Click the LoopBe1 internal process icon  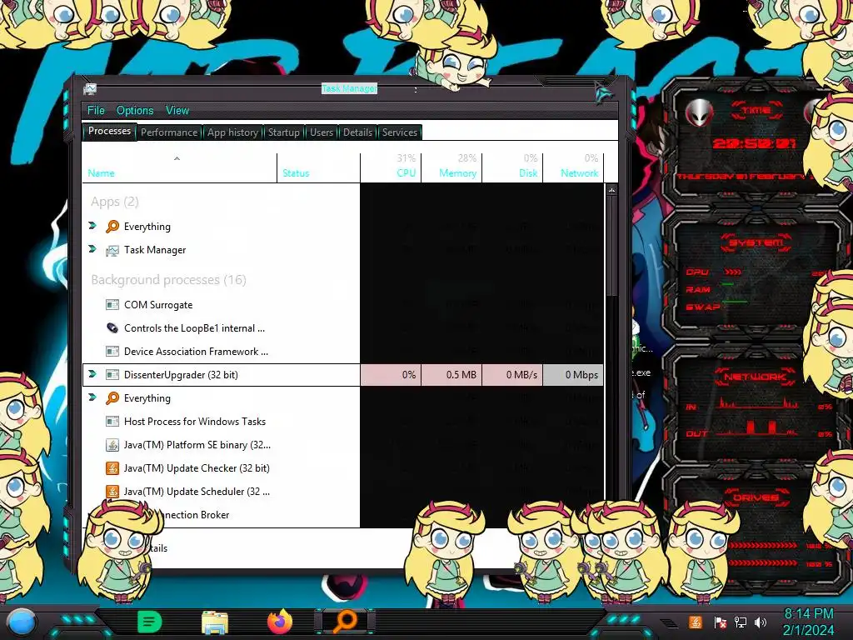click(x=112, y=328)
